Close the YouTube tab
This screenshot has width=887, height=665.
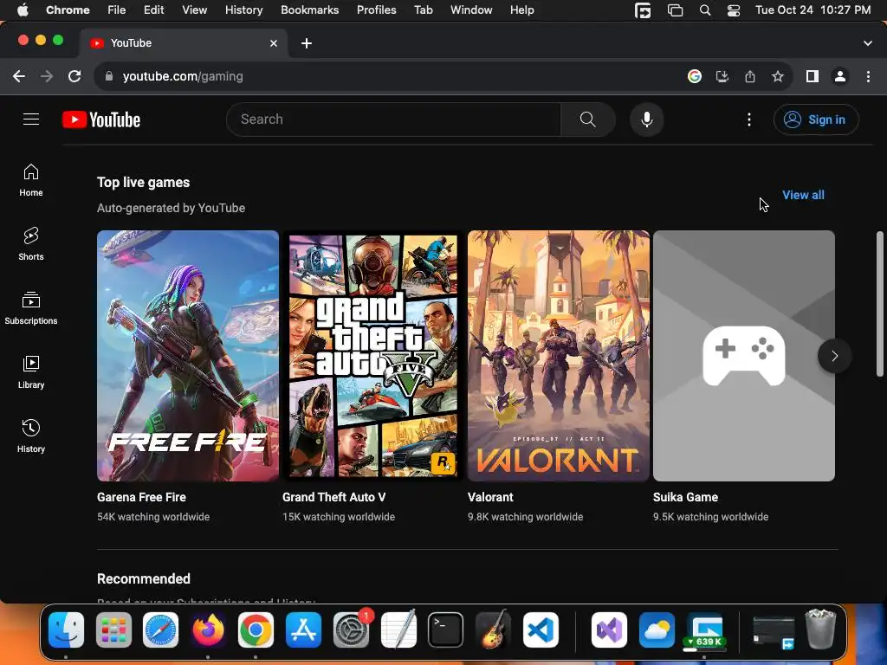coord(274,43)
